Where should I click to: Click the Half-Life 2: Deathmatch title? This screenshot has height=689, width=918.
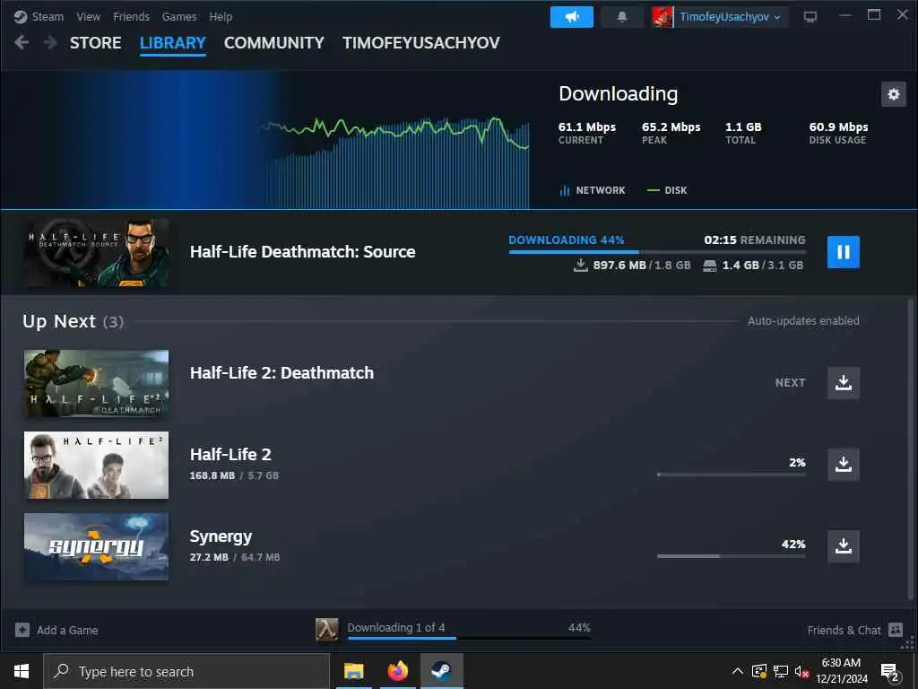point(281,372)
